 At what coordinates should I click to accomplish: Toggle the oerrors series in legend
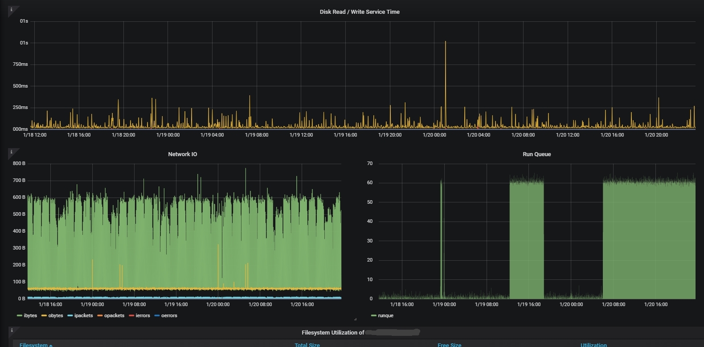click(169, 315)
